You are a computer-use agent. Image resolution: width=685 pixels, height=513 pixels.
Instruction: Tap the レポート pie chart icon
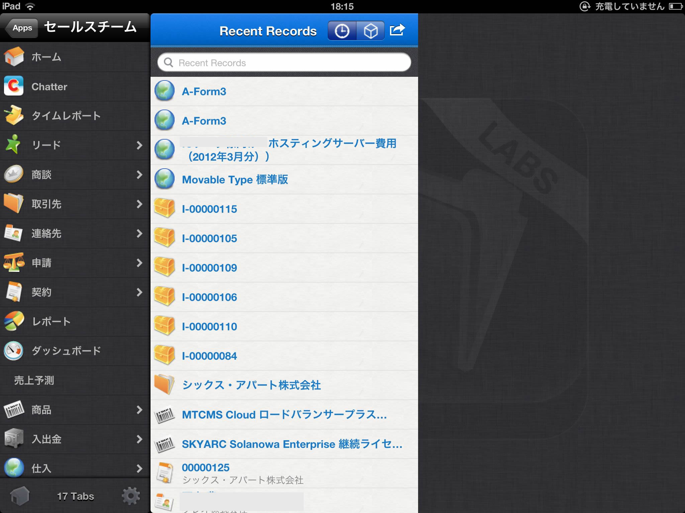click(14, 321)
